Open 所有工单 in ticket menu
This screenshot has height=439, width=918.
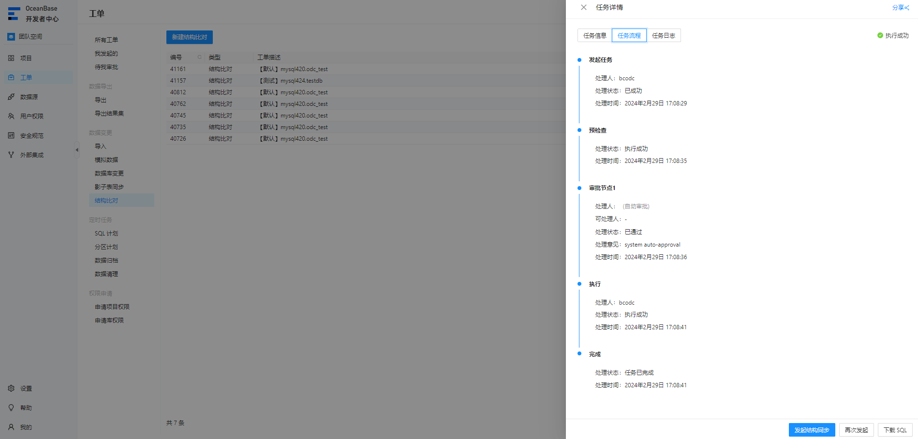pos(106,40)
